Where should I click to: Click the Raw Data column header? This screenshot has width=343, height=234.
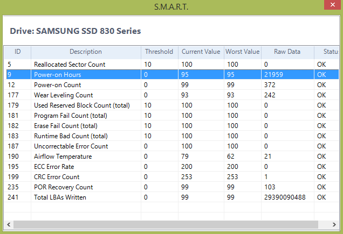(x=287, y=52)
